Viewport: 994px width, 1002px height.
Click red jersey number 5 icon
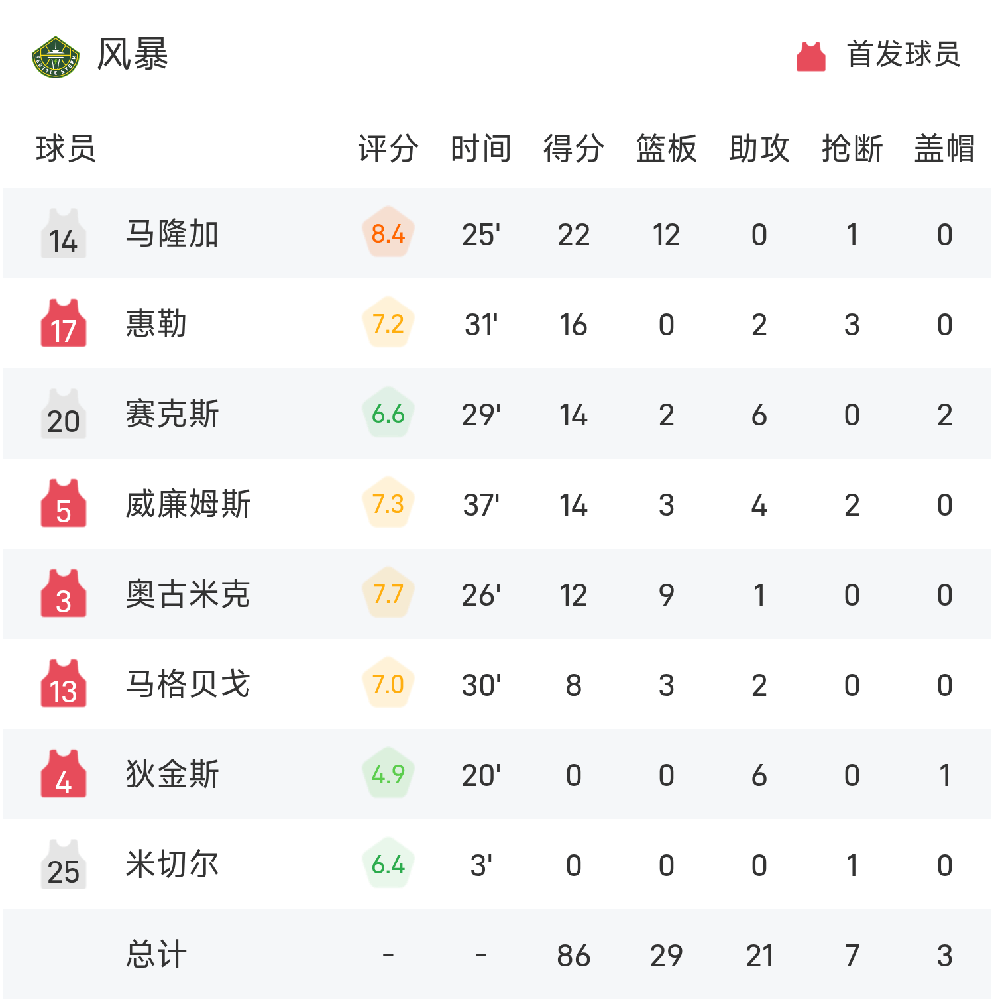[x=64, y=504]
